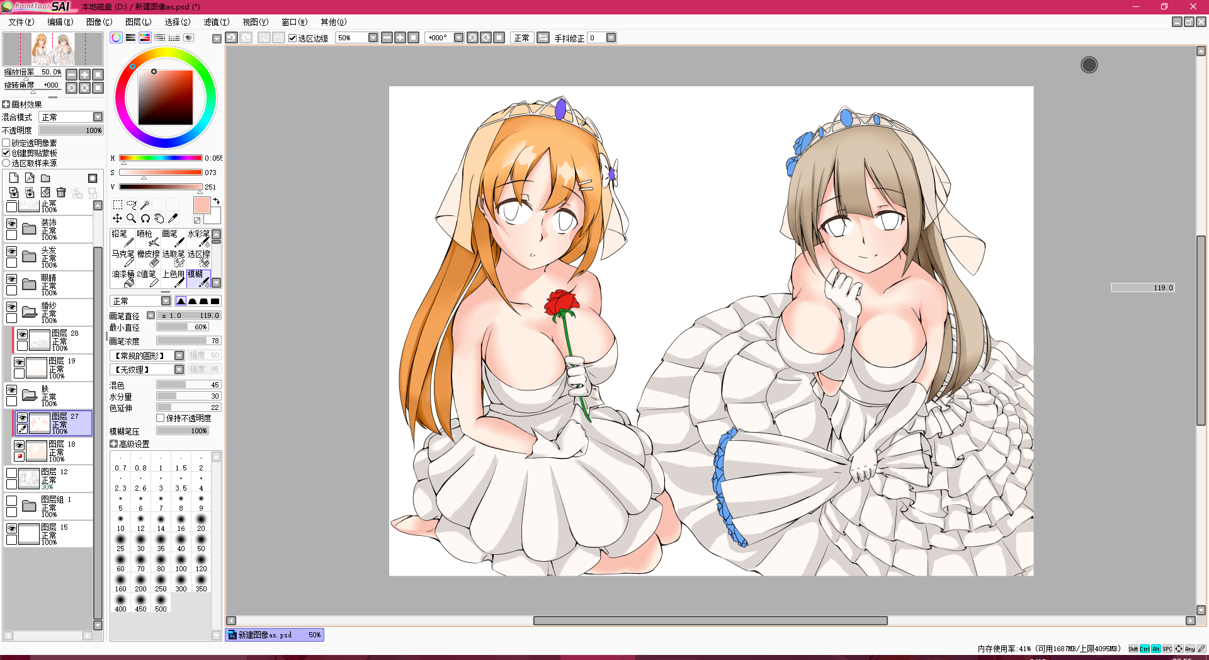Hide layer 图层 15
The height and width of the screenshot is (660, 1209).
(x=11, y=528)
